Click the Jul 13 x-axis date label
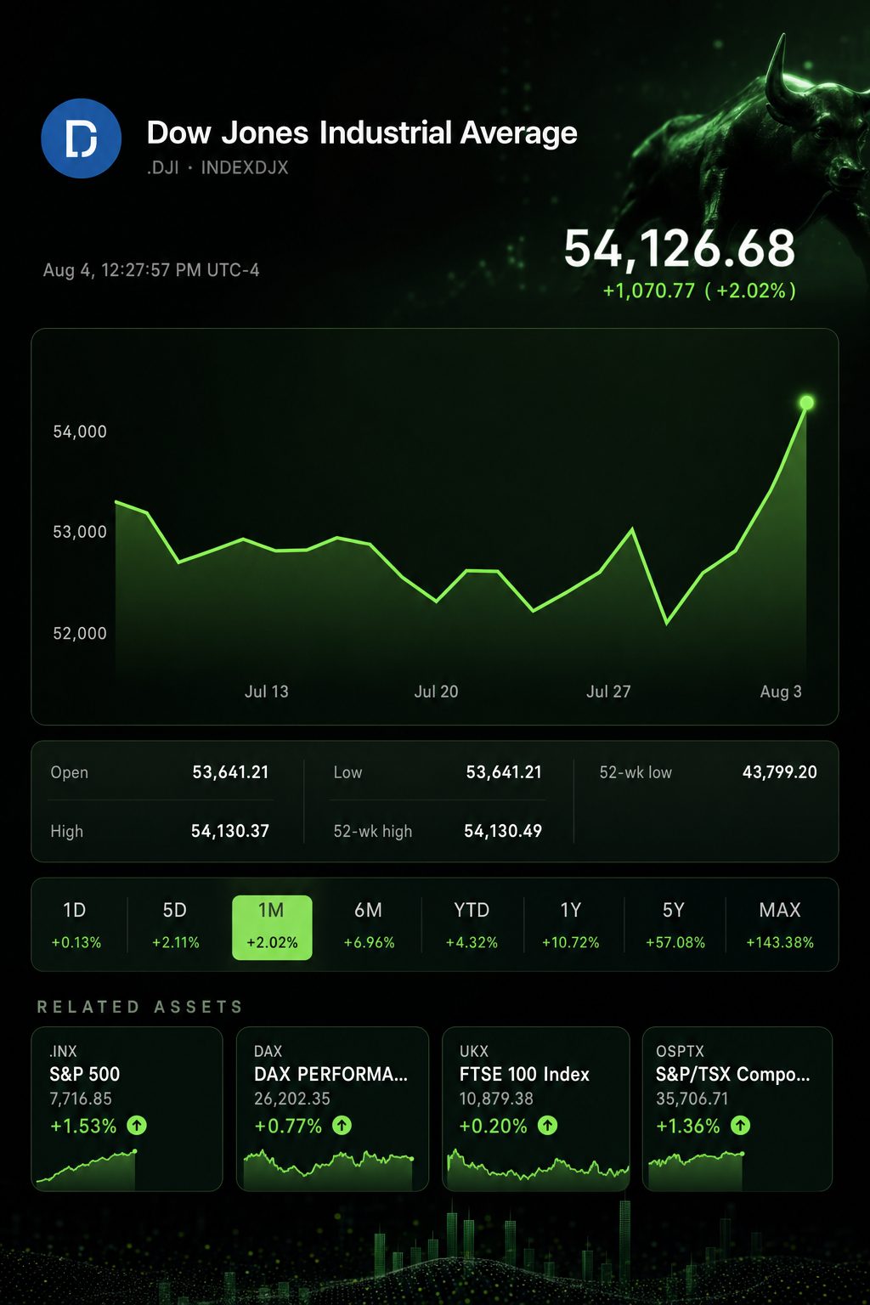870x1305 pixels. click(x=267, y=692)
